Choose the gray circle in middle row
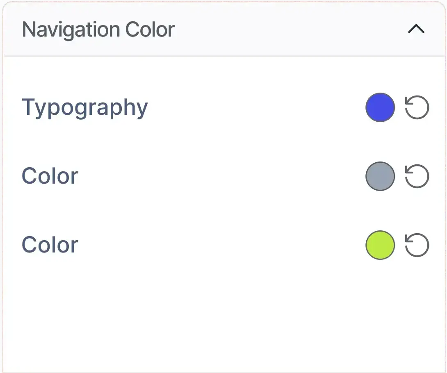This screenshot has height=373, width=447. pyautogui.click(x=380, y=176)
